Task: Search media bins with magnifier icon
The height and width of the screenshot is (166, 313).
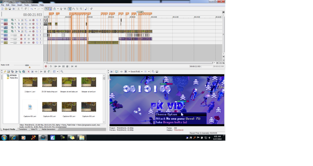Action: coord(62,72)
